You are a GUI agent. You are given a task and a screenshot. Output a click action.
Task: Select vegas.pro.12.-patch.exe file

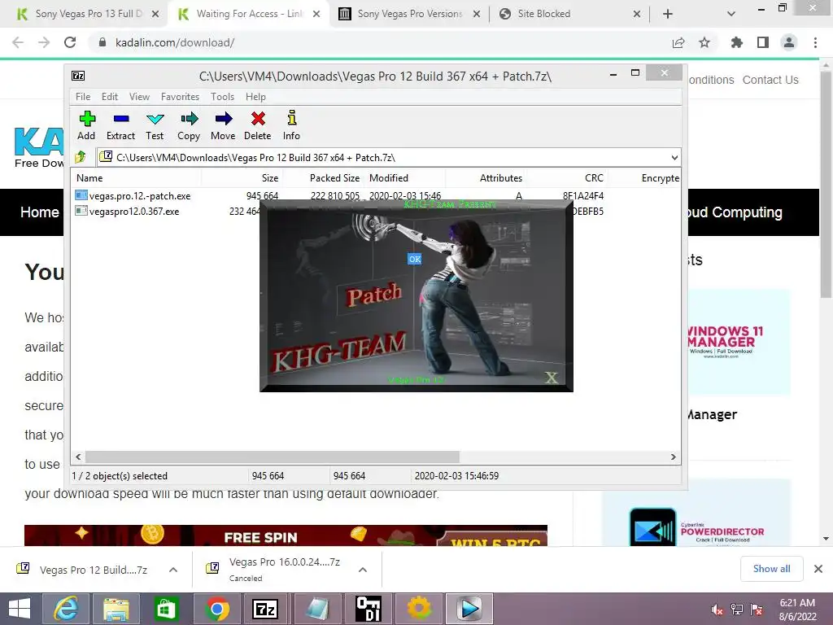pyautogui.click(x=140, y=195)
